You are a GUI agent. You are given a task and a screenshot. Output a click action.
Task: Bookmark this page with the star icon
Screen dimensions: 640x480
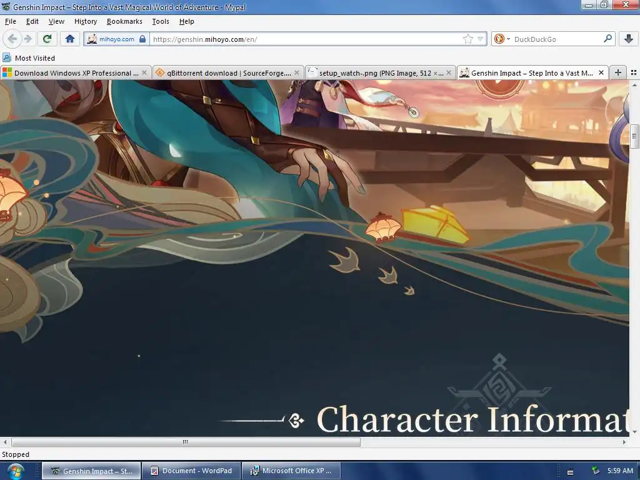(467, 39)
